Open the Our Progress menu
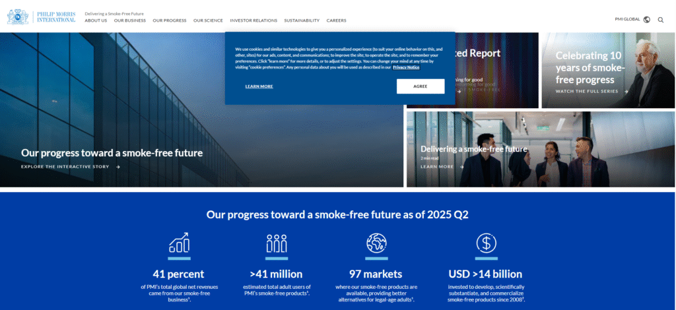Screen dimensions: 676x310 170,20
